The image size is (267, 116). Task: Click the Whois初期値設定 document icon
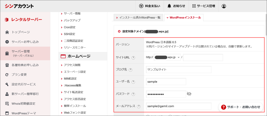pos(7,104)
